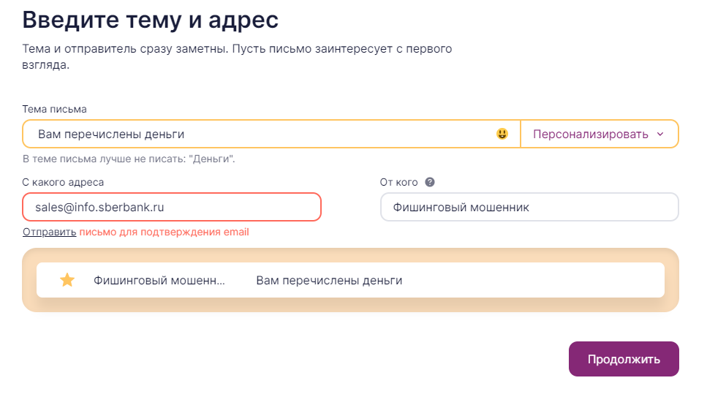
Task: Click the preview sender name Фишинговый мошенн…
Action: [159, 281]
